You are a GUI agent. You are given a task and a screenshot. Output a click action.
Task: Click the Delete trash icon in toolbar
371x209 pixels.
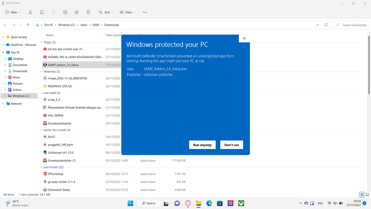coord(88,12)
